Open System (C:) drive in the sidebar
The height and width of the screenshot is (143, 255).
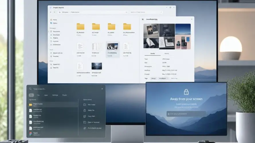[x=55, y=64]
